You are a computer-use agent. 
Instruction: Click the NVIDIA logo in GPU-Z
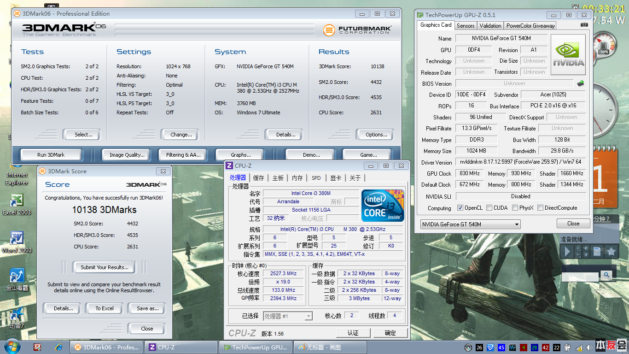(x=568, y=54)
